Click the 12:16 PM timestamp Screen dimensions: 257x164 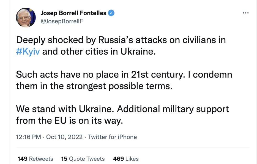point(28,137)
